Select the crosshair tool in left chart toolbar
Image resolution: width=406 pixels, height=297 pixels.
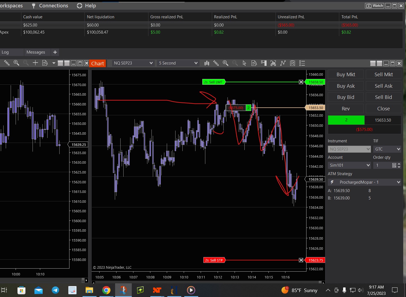(35, 63)
